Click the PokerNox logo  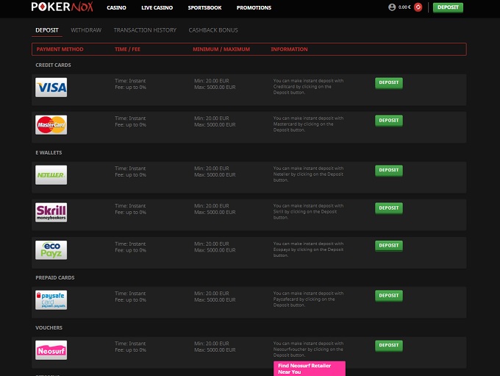tap(62, 7)
